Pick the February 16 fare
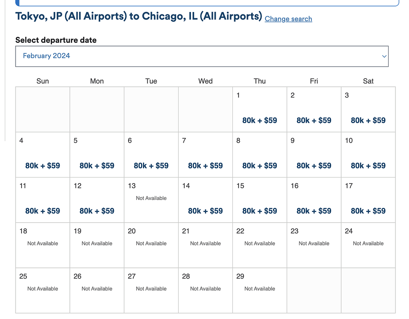This screenshot has width=409, height=319. click(x=314, y=211)
